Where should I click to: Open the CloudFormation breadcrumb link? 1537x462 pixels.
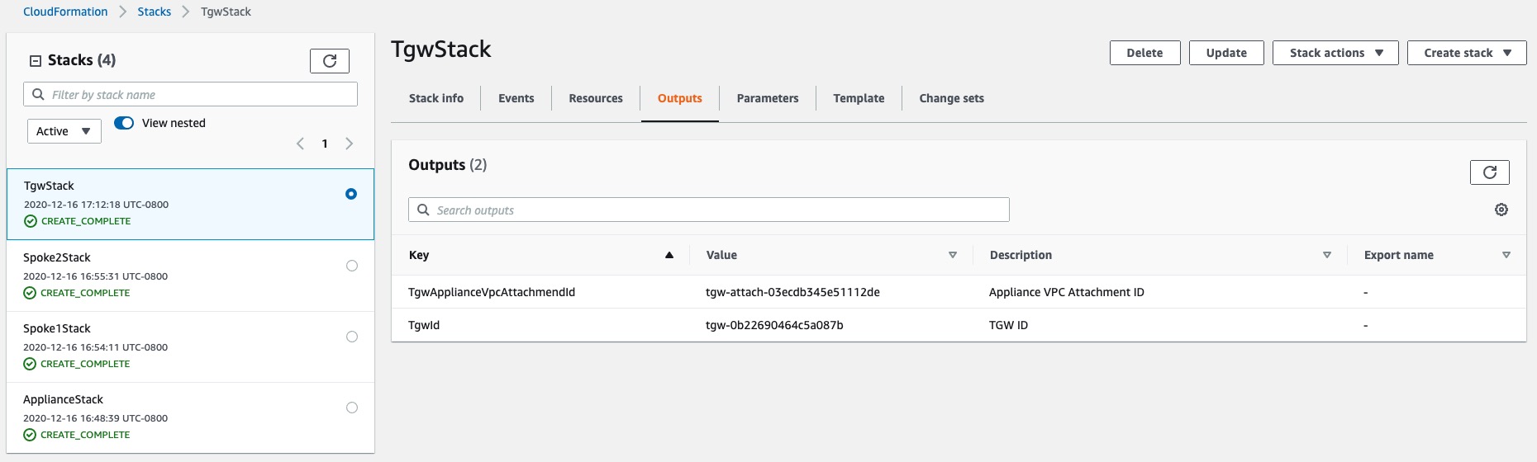[65, 12]
